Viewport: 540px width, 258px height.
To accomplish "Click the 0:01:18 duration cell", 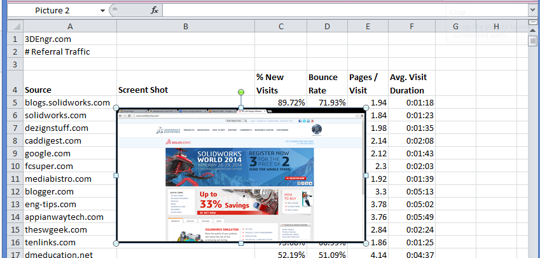I will (412, 102).
